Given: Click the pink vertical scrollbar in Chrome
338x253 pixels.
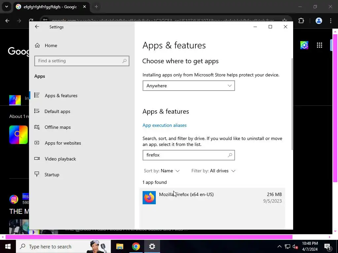Looking at the screenshot, I should [335, 108].
